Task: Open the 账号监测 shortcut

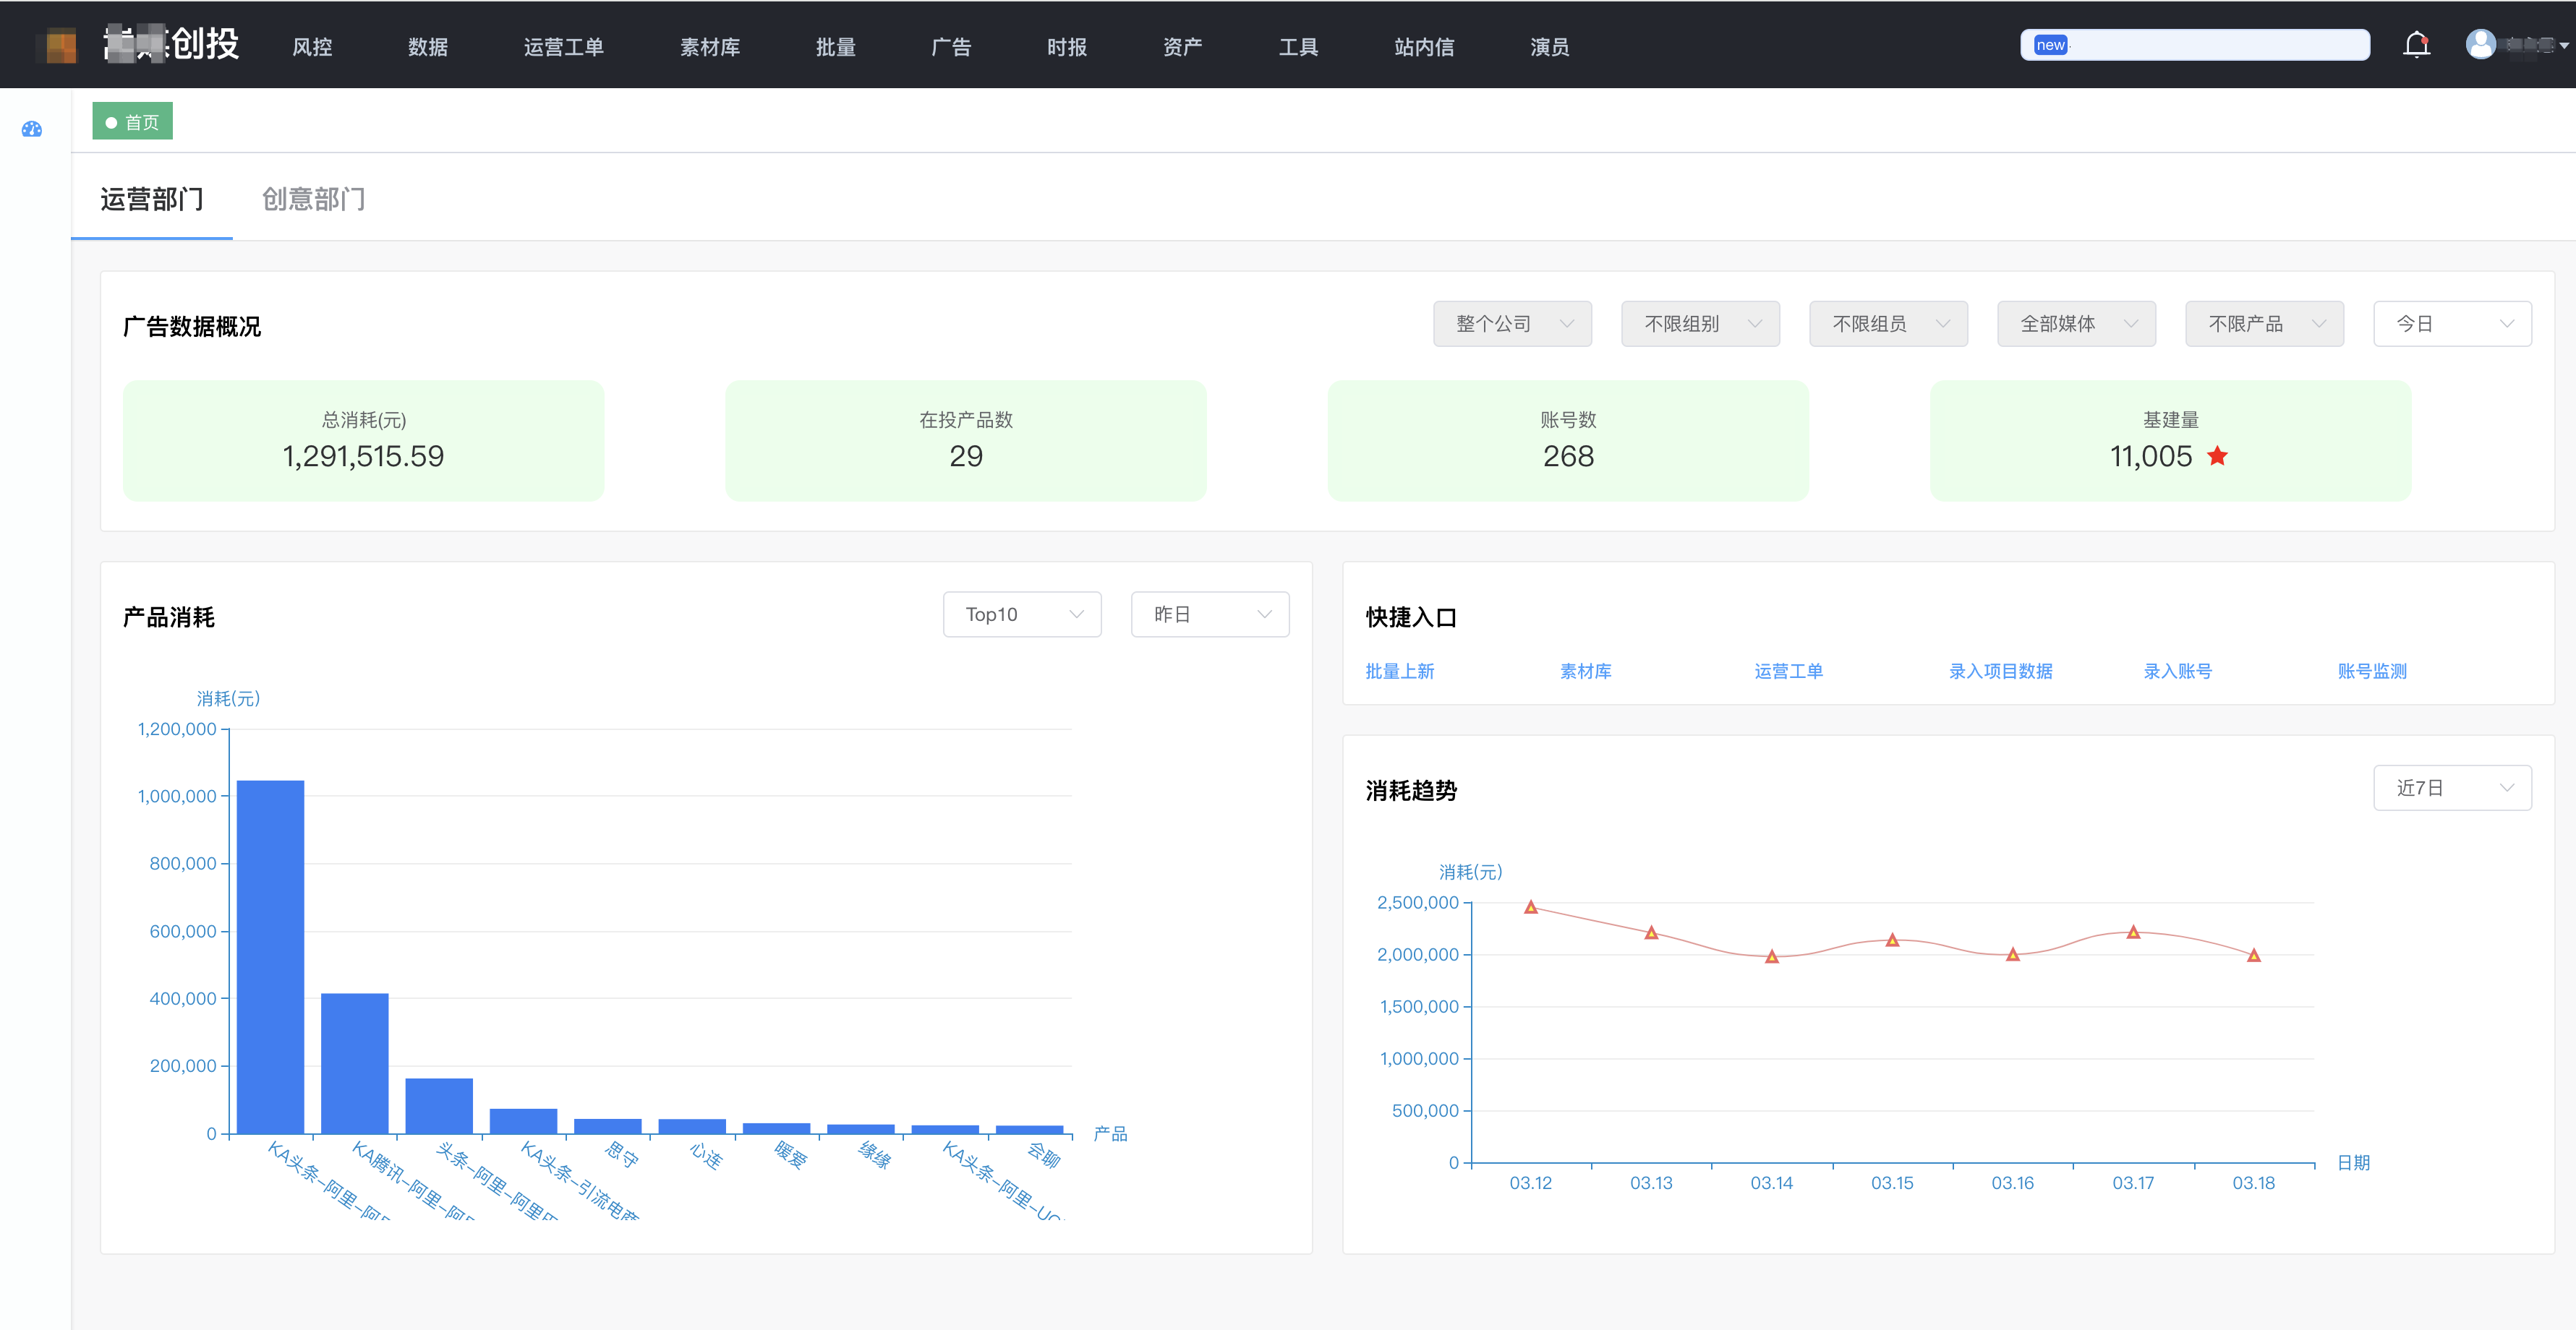Action: pyautogui.click(x=2372, y=672)
